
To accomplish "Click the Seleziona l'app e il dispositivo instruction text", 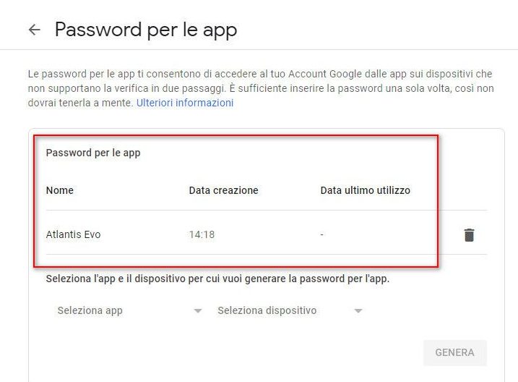I will pos(217,278).
